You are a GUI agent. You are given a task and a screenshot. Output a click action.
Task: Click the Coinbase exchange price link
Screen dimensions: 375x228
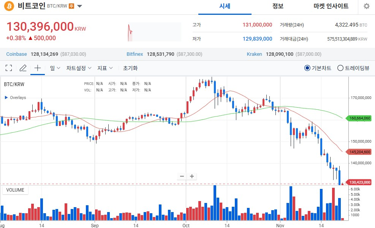pos(16,54)
